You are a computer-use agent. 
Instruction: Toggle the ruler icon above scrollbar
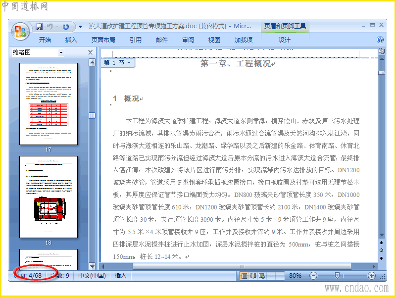pos(382,51)
